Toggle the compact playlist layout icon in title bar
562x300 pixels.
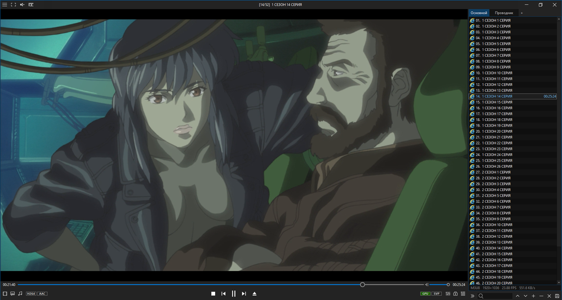pos(31,4)
